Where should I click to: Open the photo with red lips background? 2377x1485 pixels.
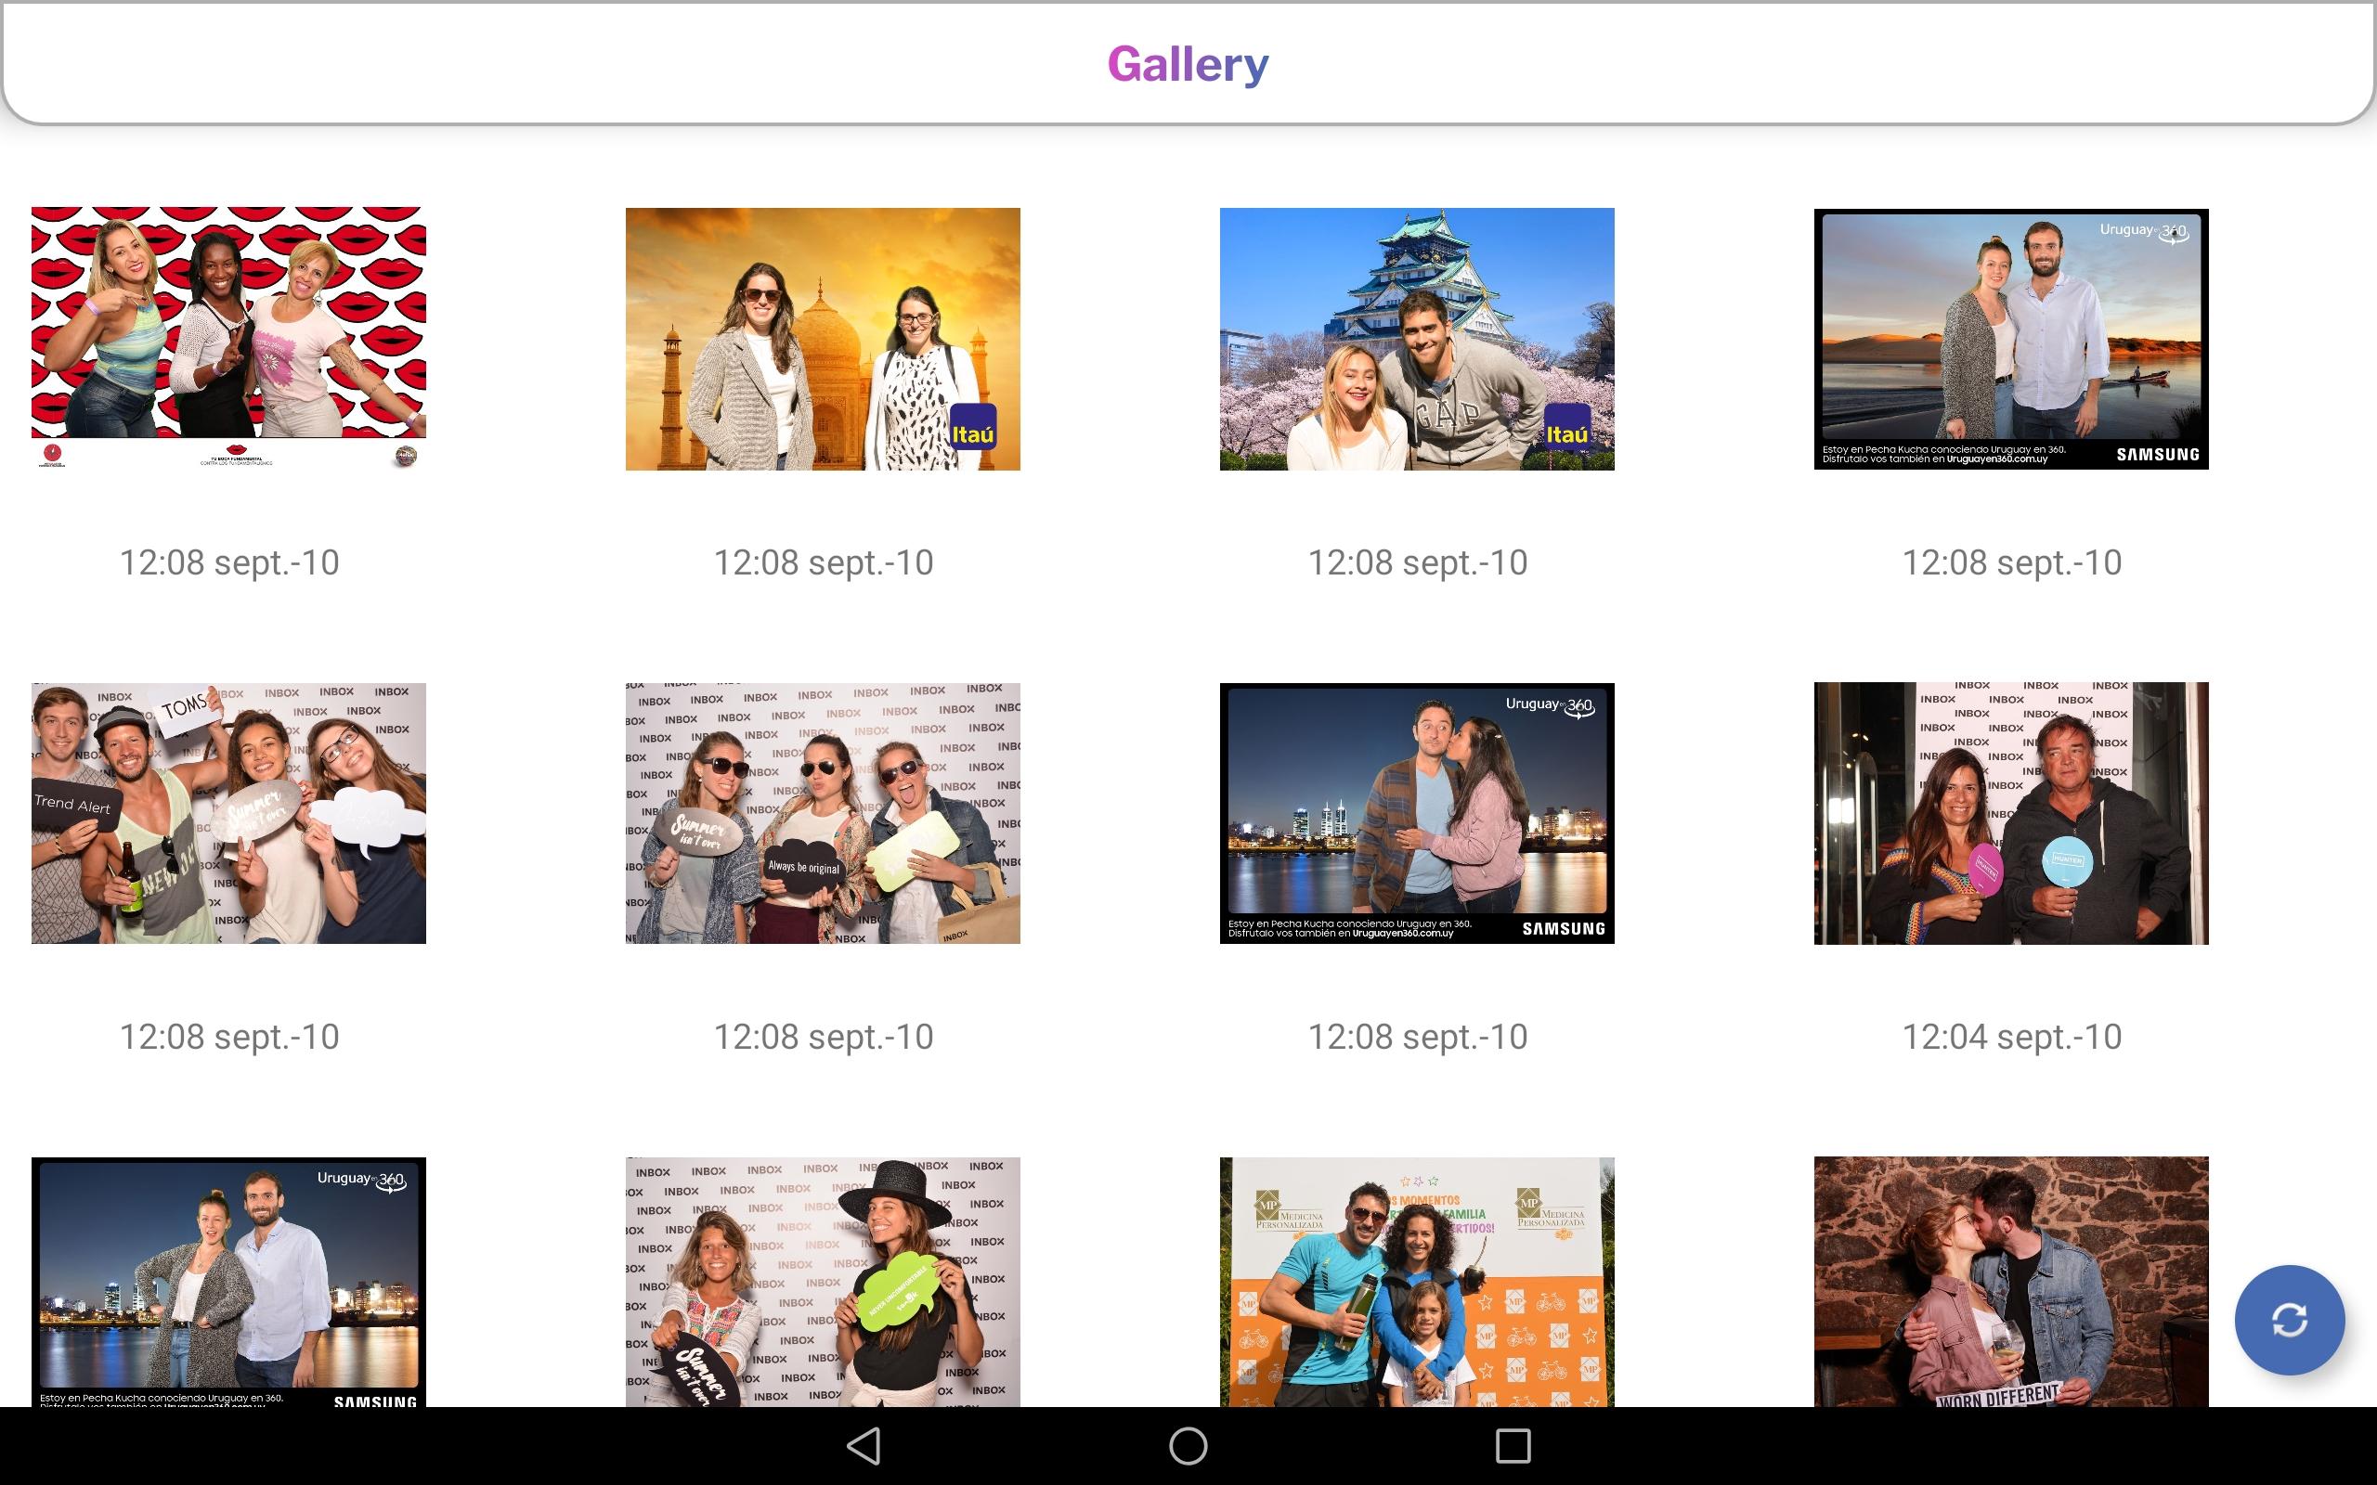pos(227,340)
